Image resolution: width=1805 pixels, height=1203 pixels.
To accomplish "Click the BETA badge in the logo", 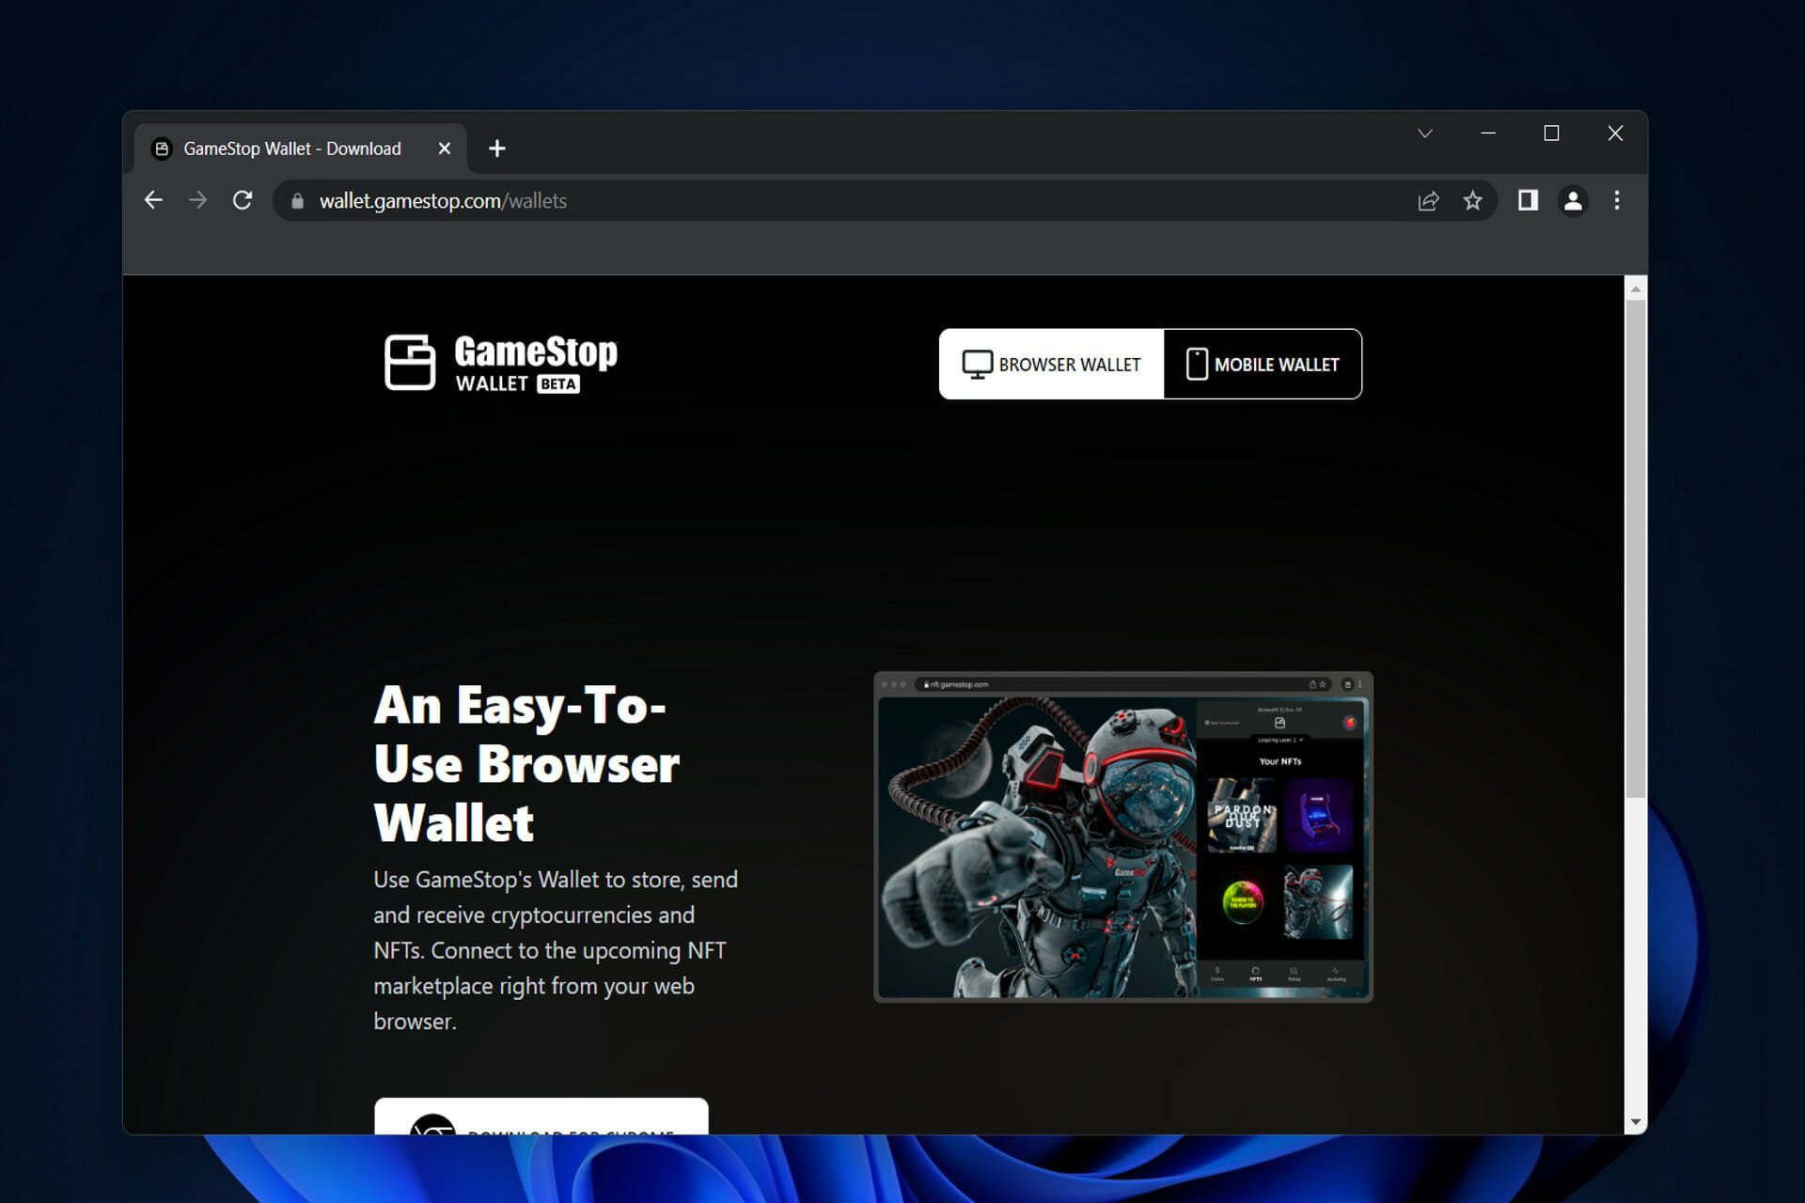I will [x=558, y=384].
